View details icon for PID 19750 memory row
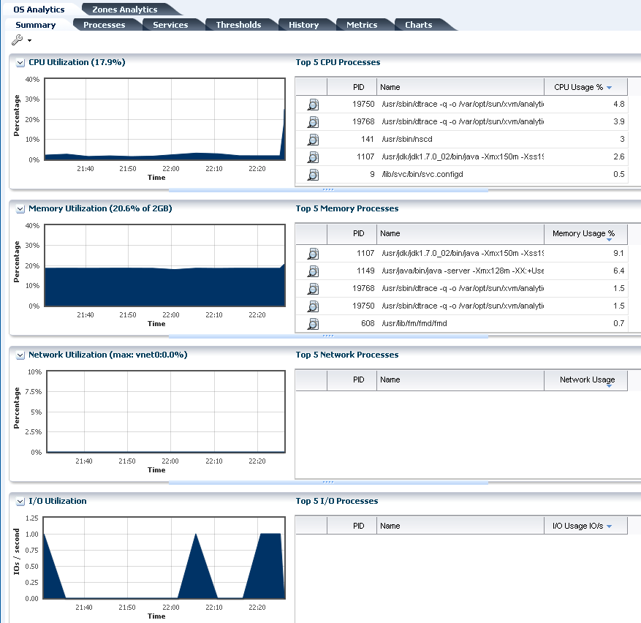The image size is (641, 623). pos(313,307)
